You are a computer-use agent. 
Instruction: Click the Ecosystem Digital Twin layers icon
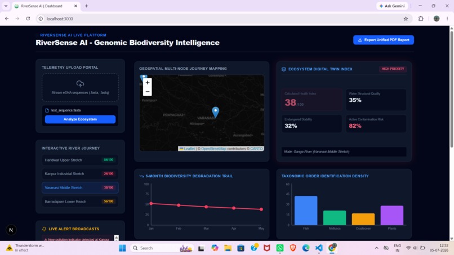[284, 69]
